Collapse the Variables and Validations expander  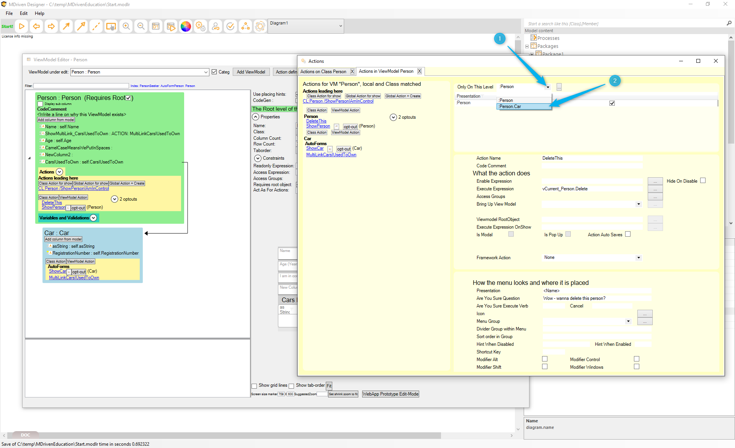(93, 218)
